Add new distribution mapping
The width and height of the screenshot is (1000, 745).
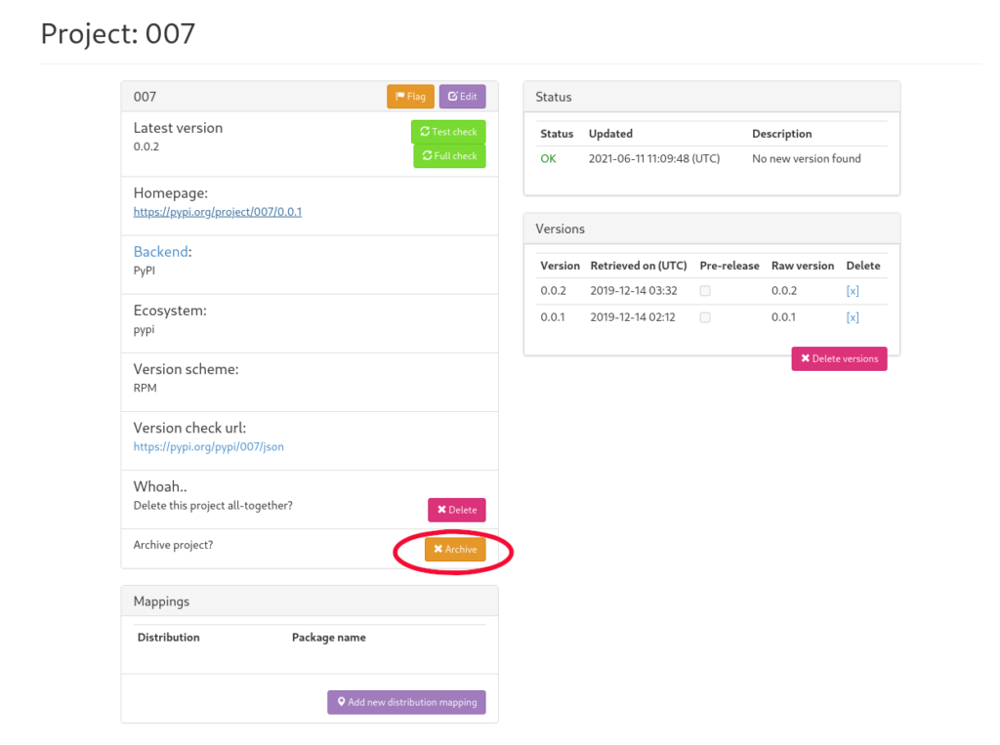(x=407, y=702)
